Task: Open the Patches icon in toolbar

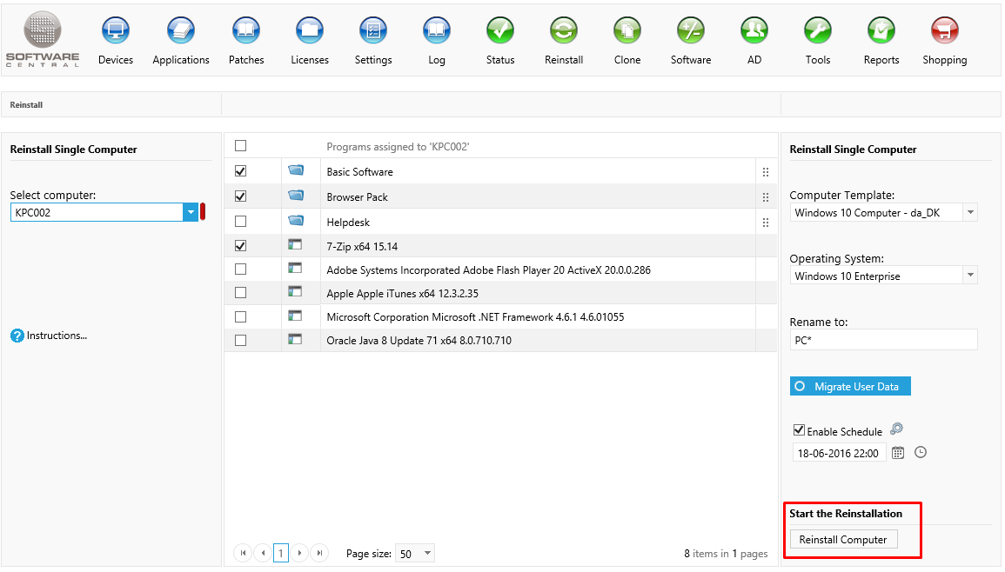Action: point(246,32)
